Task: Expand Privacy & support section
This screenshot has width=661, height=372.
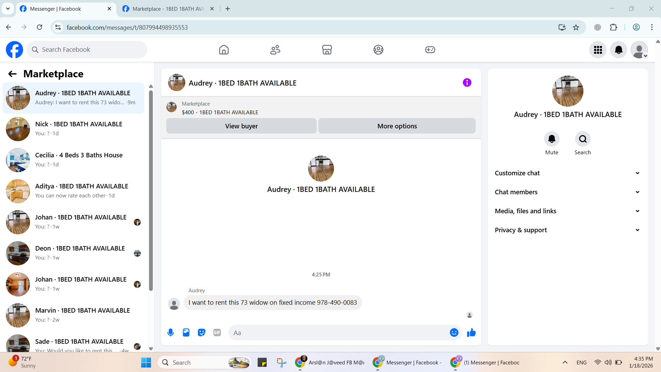Action: [568, 230]
